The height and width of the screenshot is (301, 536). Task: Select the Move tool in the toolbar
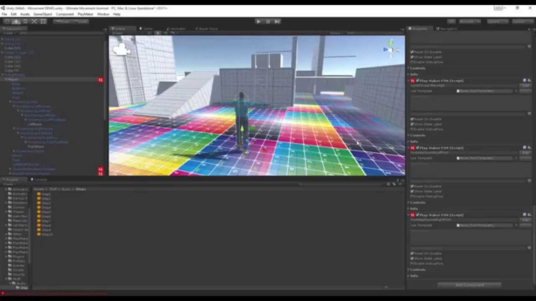coord(16,21)
